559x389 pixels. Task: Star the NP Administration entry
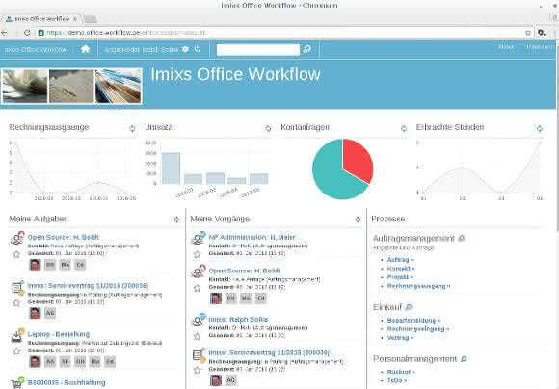tap(198, 254)
